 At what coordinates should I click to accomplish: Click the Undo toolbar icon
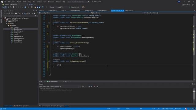point(43,7)
